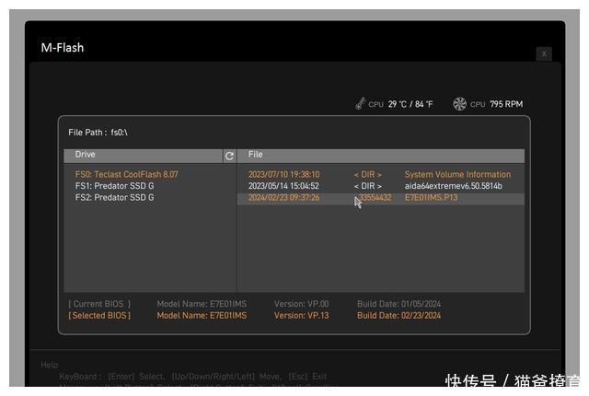589x396 pixels.
Task: Click the Drive column header
Action: click(x=85, y=155)
